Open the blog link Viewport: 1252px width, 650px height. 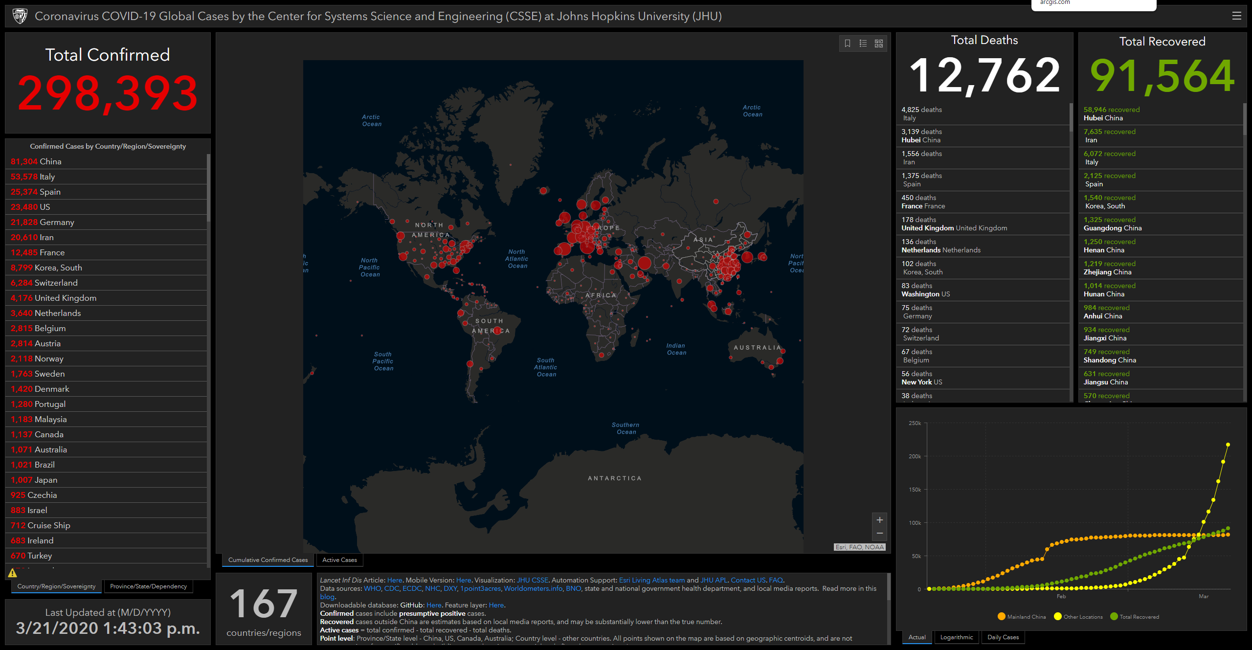[327, 597]
